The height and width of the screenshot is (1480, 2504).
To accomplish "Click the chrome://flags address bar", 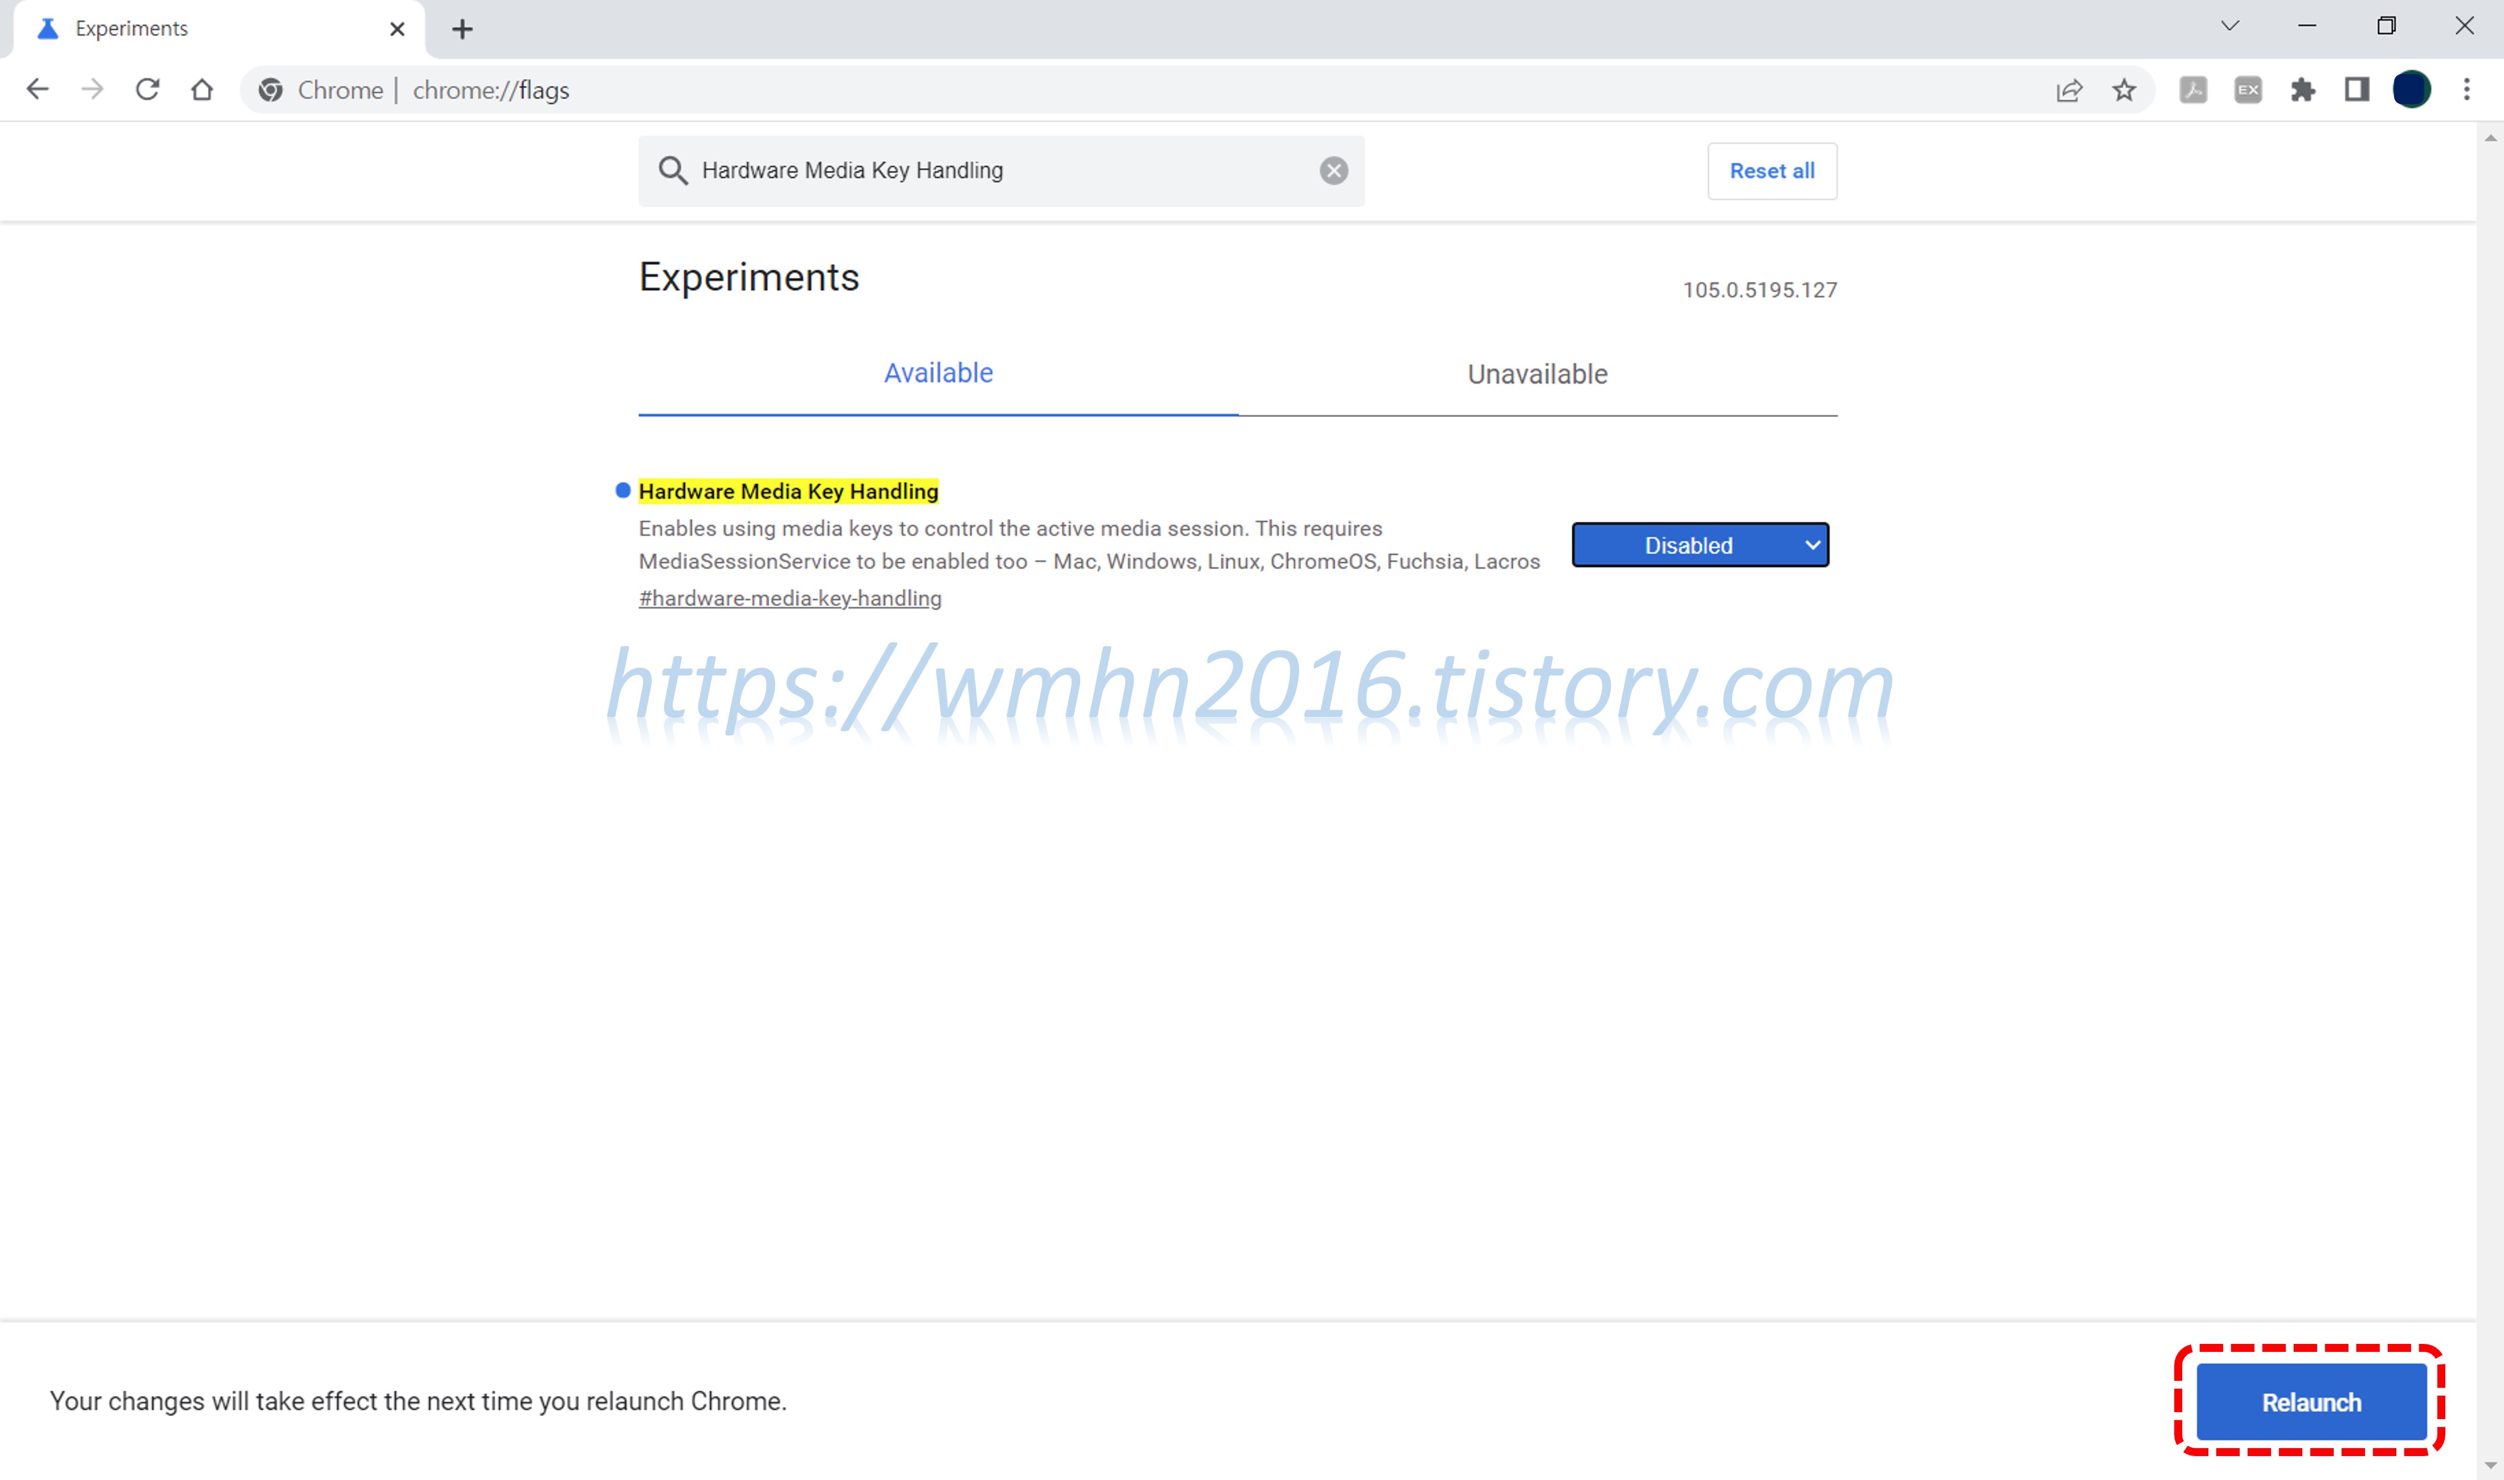I will [1197, 90].
